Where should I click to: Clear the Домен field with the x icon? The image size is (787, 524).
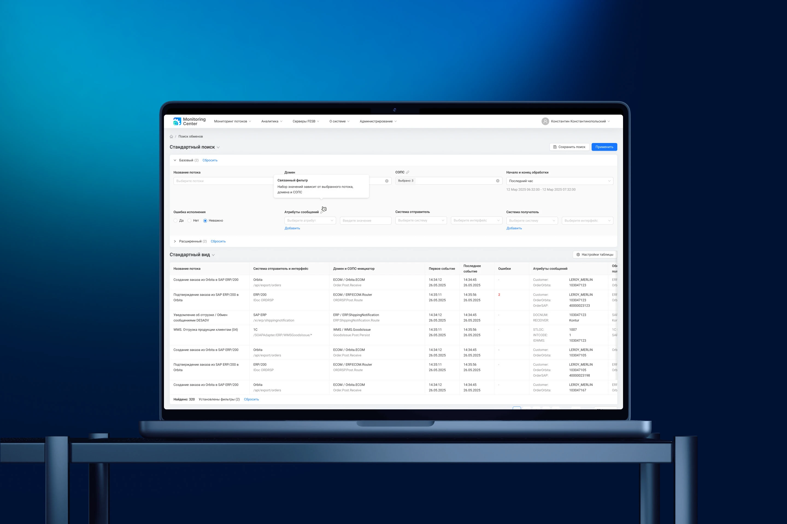click(387, 181)
